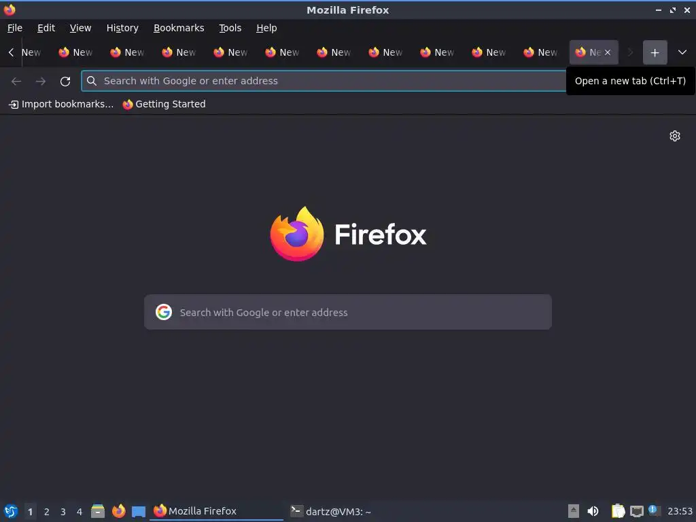Screen dimensions: 696x522
Task: Open the Import bookmarks… toolbar item
Action: click(x=61, y=104)
